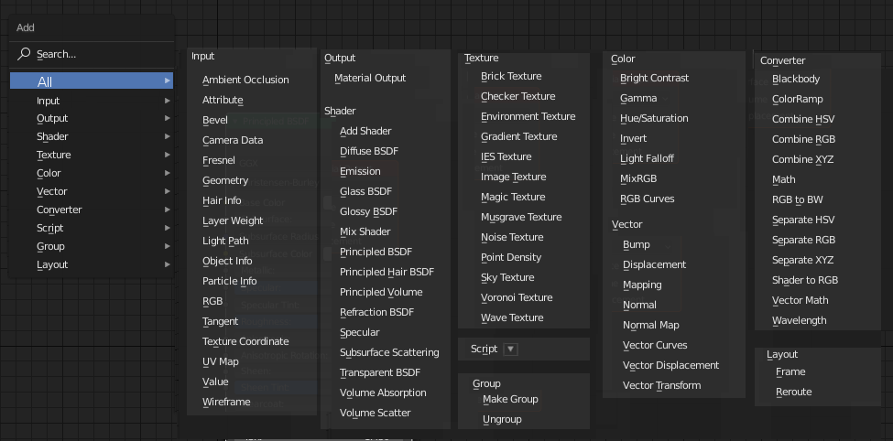Add a Light Path node
This screenshot has width=893, height=441.
point(225,241)
